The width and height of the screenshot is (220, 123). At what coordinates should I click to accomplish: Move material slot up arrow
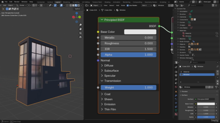click(218, 81)
